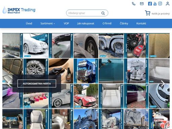Open the VOP menu item
Viewport: 172px width, 129px height.
[66, 24]
